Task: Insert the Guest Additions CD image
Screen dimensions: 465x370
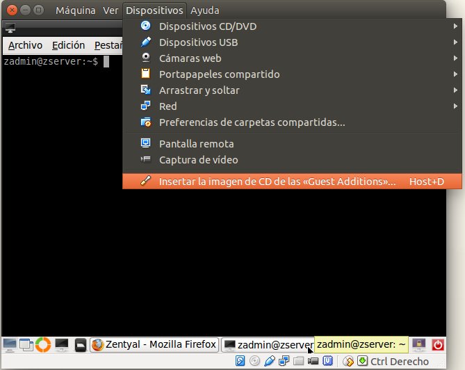Action: click(292, 182)
